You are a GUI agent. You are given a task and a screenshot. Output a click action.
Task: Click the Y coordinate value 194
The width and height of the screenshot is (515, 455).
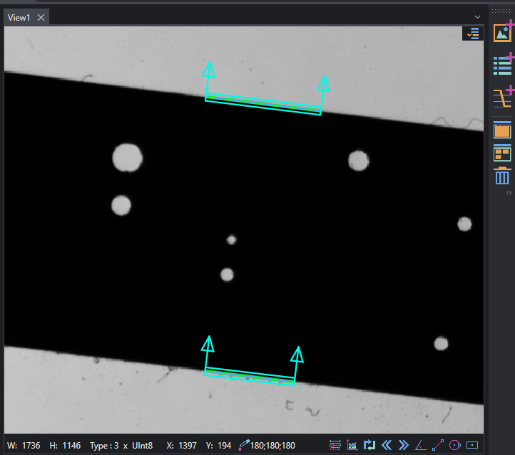click(x=225, y=446)
